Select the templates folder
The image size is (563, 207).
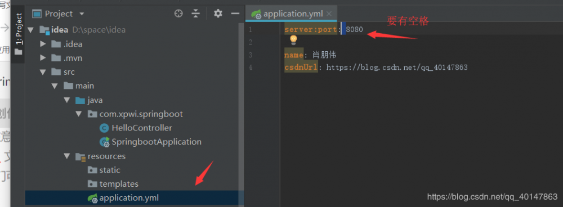tap(119, 184)
